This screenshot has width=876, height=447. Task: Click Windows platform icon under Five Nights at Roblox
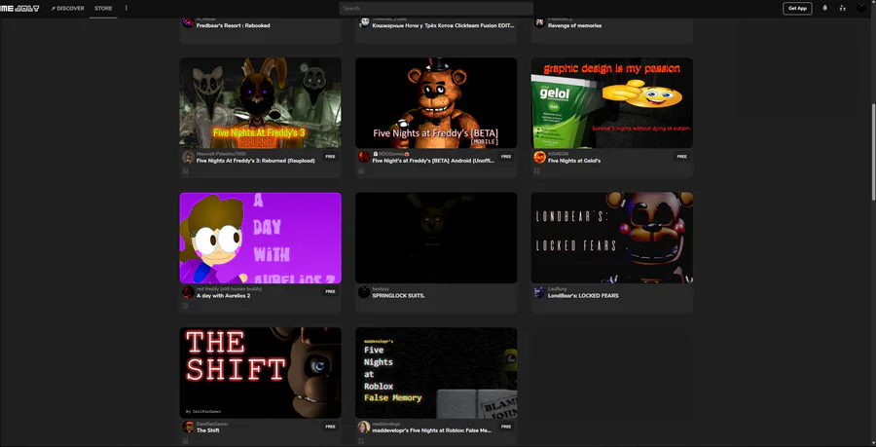tap(361, 441)
